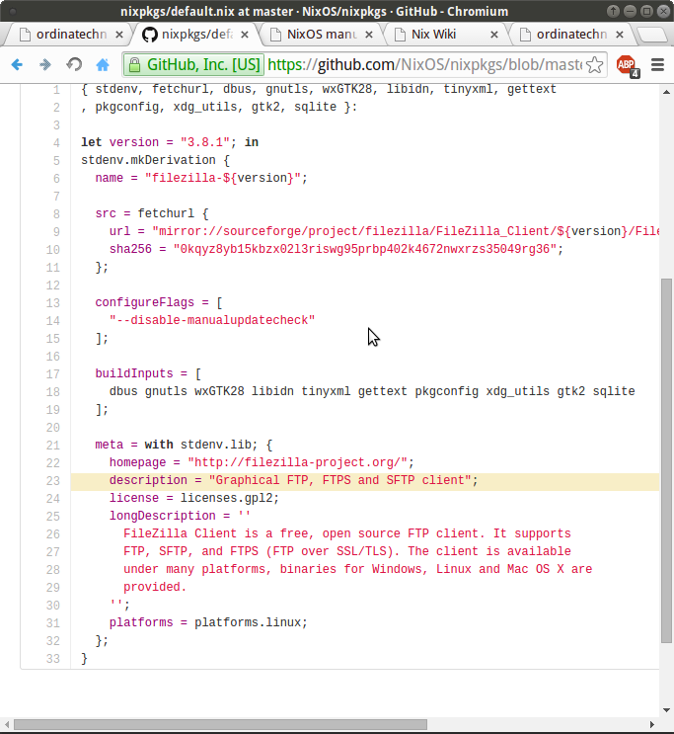The height and width of the screenshot is (734, 674).
Task: Select line number 1 in the gutter
Action: [x=56, y=90]
